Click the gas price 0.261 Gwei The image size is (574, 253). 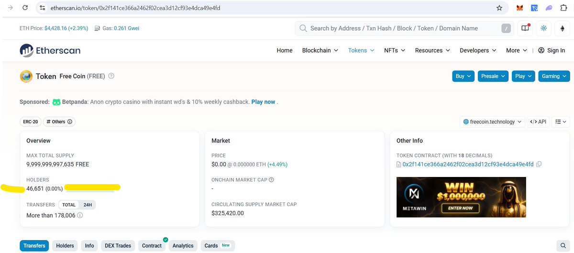[128, 28]
